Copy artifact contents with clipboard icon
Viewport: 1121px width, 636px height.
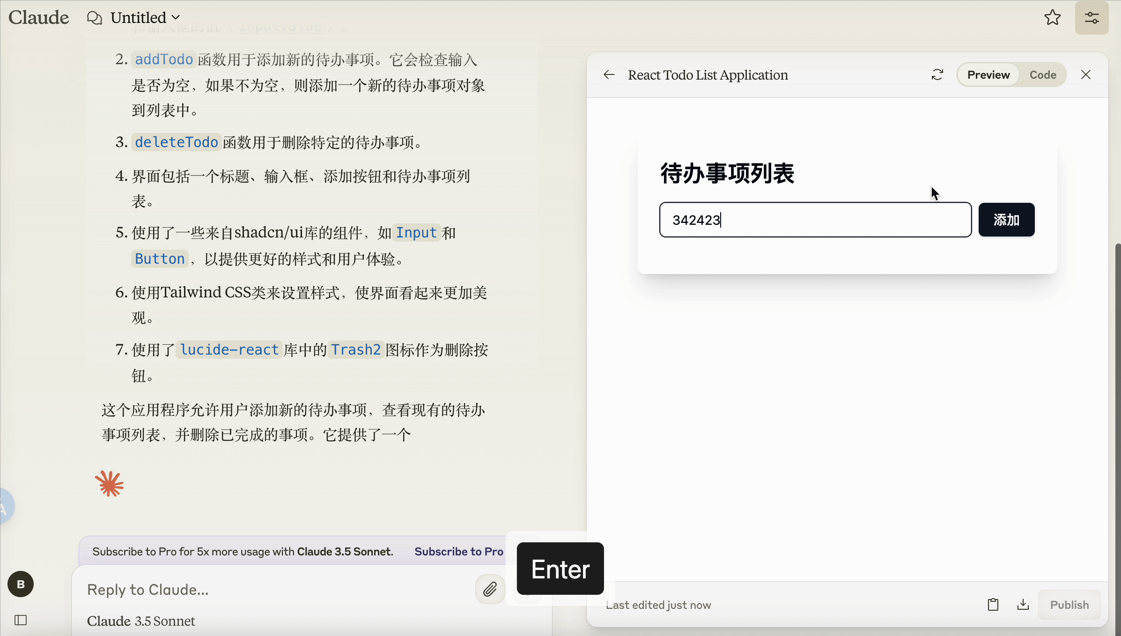pos(993,605)
